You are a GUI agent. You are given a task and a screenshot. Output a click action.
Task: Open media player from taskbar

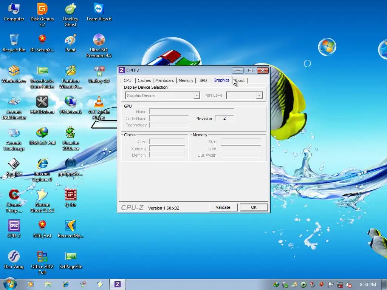(31, 284)
